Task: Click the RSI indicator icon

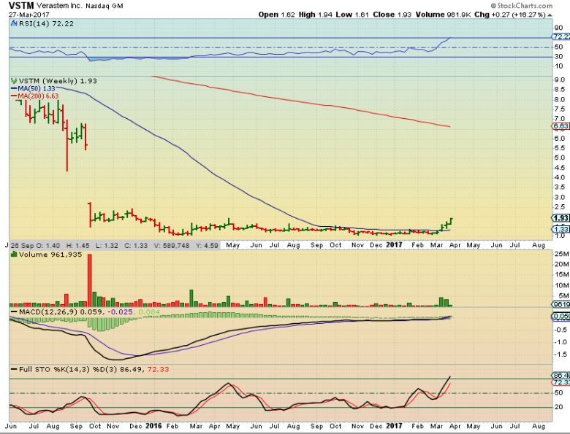Action: coord(14,23)
